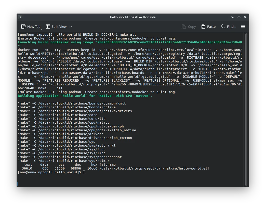Click the greyed-out Copy icon

(x=184, y=27)
